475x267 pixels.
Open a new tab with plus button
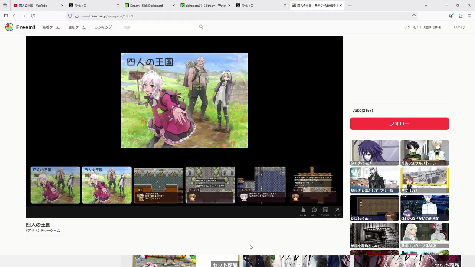[x=350, y=6]
